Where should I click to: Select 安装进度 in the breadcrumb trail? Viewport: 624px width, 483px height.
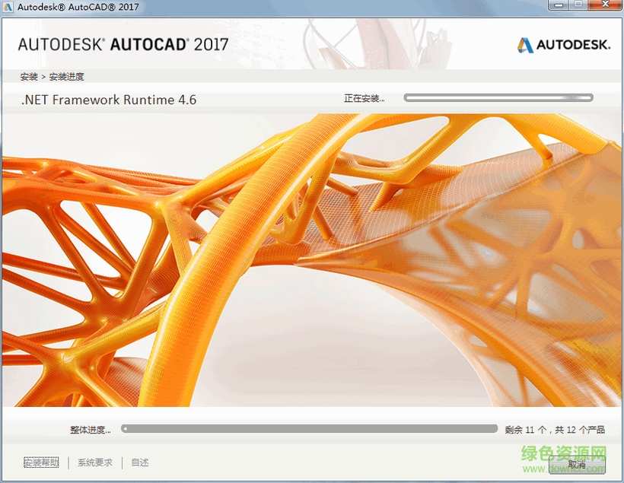[67, 76]
